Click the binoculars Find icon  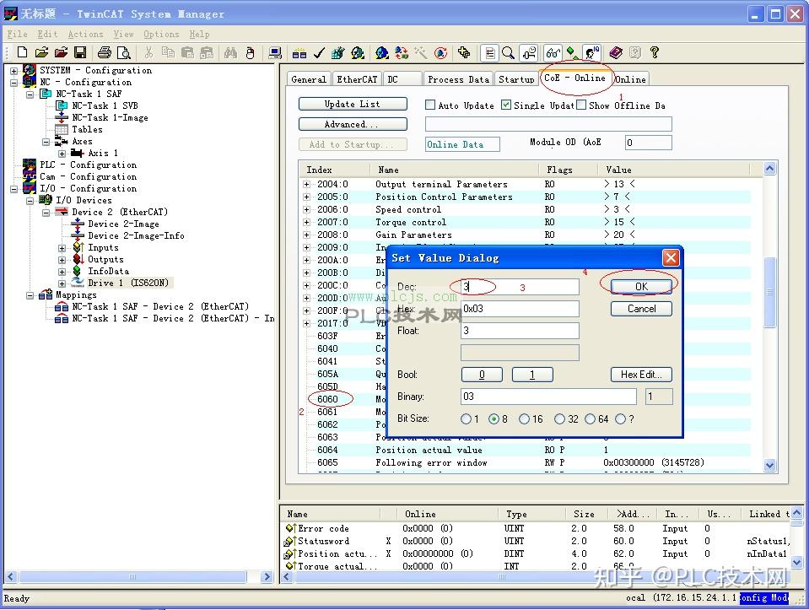tap(230, 53)
